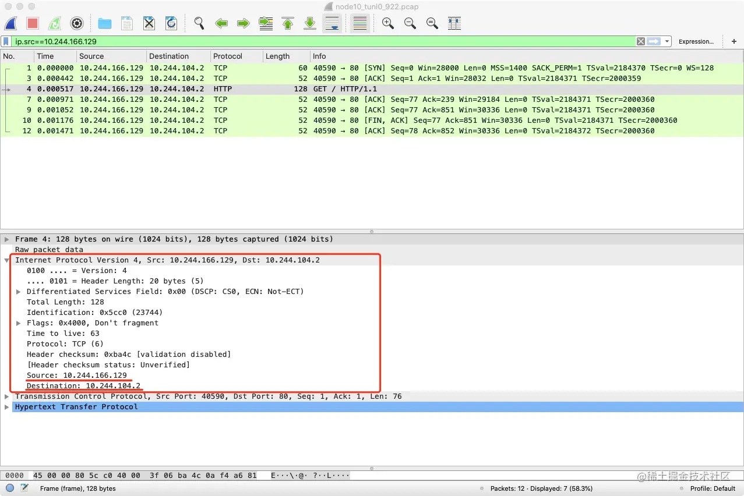Select the HTTP GET packet row 4

pos(372,89)
